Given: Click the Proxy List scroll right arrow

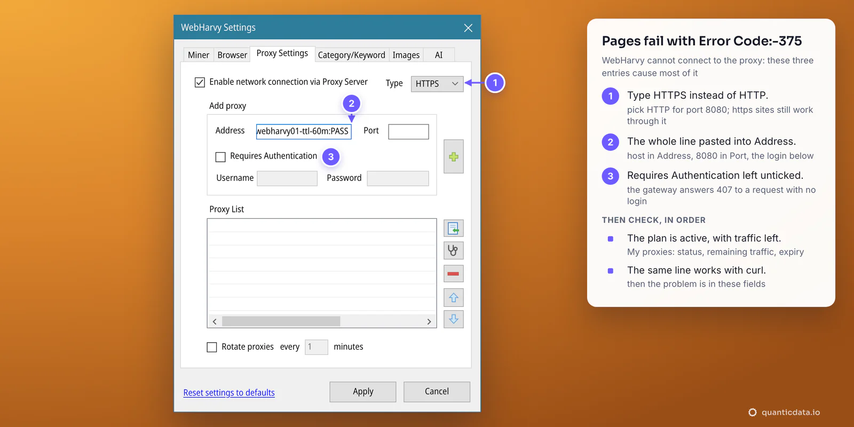Looking at the screenshot, I should click(x=429, y=321).
